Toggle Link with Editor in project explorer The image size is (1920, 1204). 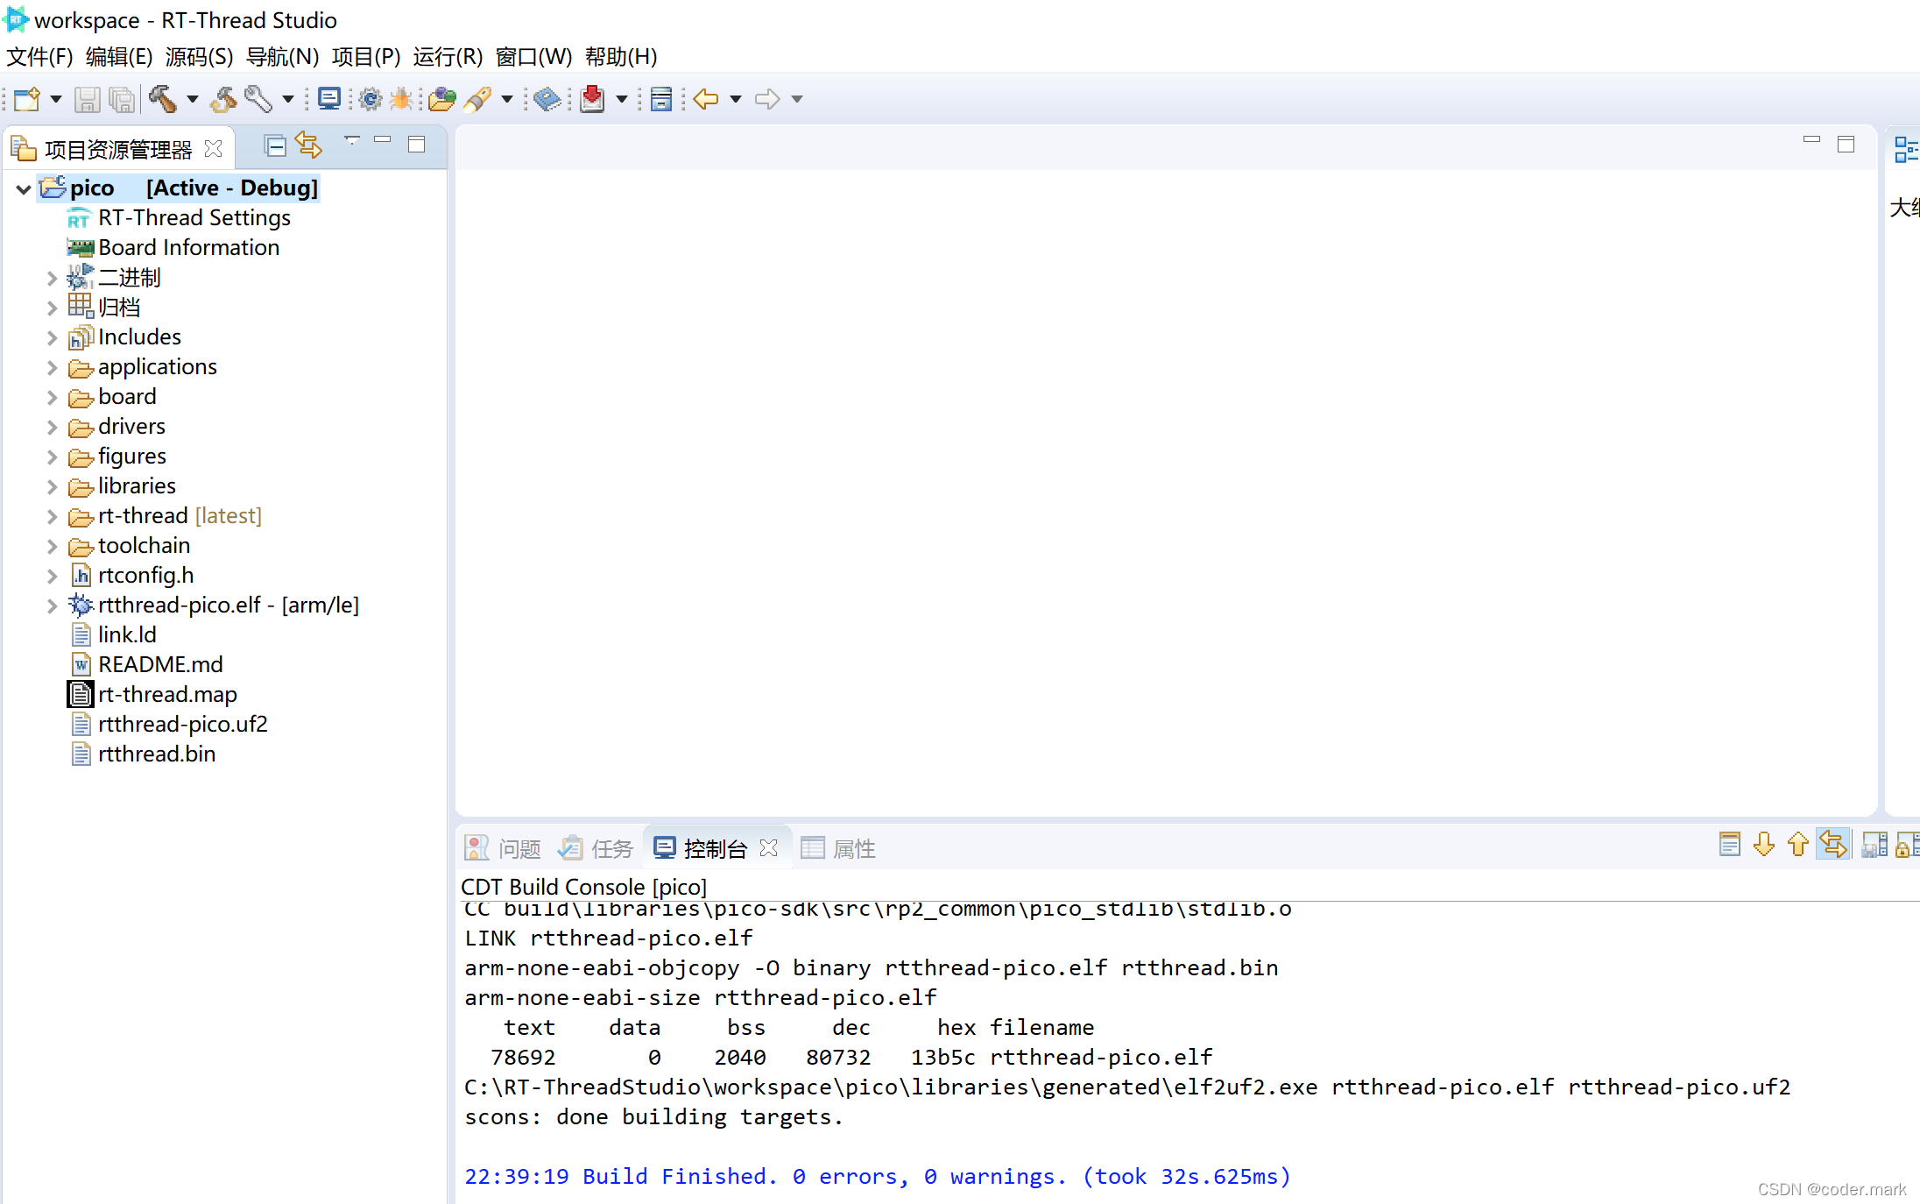[308, 146]
